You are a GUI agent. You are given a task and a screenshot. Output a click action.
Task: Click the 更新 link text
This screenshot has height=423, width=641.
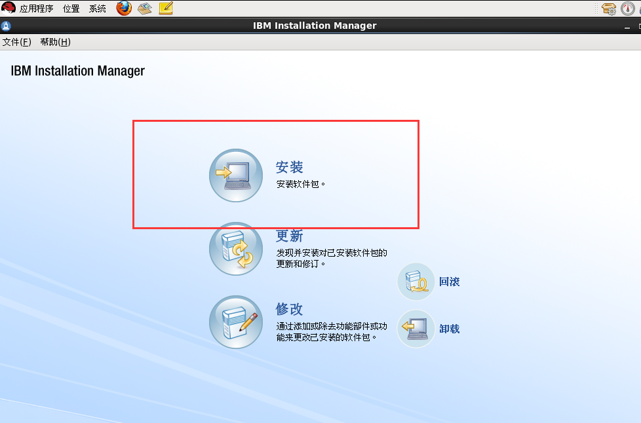[x=290, y=236]
